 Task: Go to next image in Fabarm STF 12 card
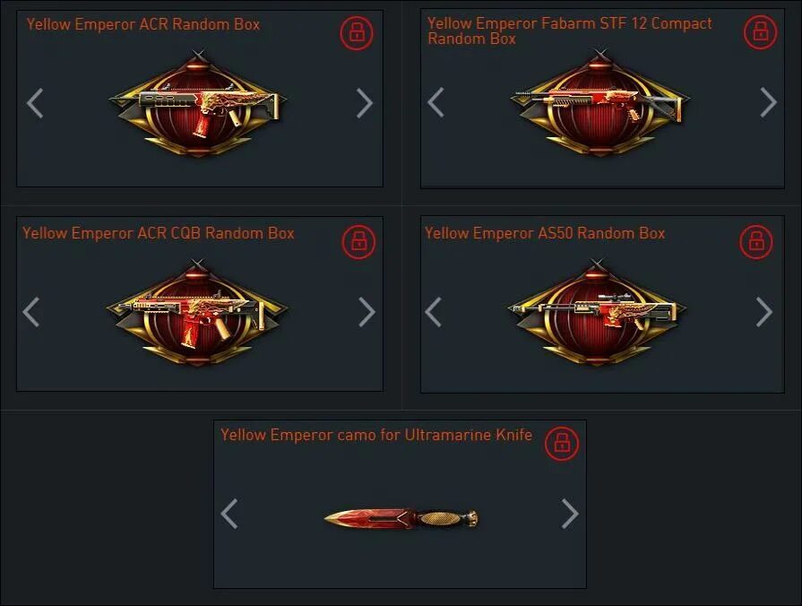coord(768,102)
